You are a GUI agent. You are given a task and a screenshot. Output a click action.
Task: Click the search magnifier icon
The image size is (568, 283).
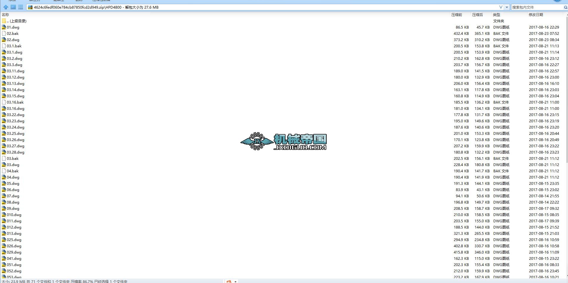565,7
